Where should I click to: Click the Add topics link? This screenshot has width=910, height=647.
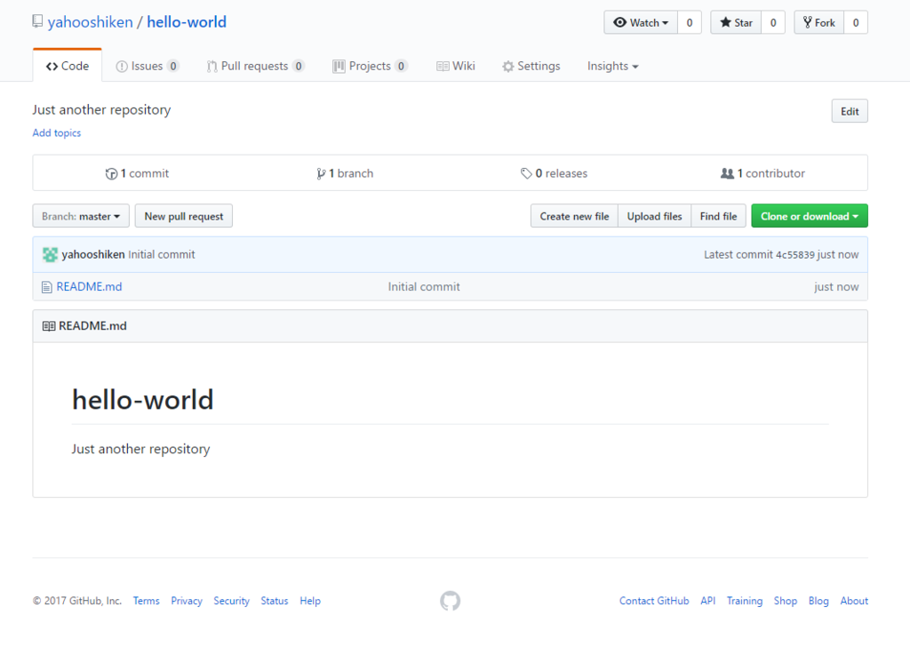(x=56, y=133)
